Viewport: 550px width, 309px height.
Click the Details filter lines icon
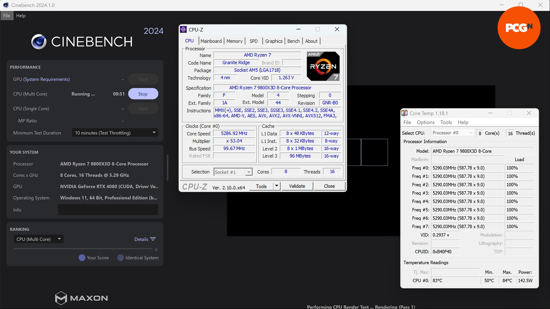tap(153, 239)
